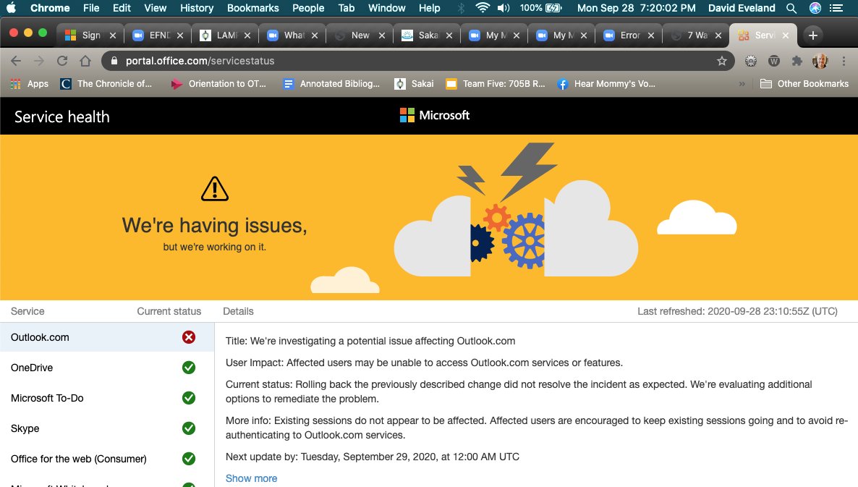This screenshot has width=858, height=487.
Task: Click green check for Office for the web
Action: tap(189, 459)
